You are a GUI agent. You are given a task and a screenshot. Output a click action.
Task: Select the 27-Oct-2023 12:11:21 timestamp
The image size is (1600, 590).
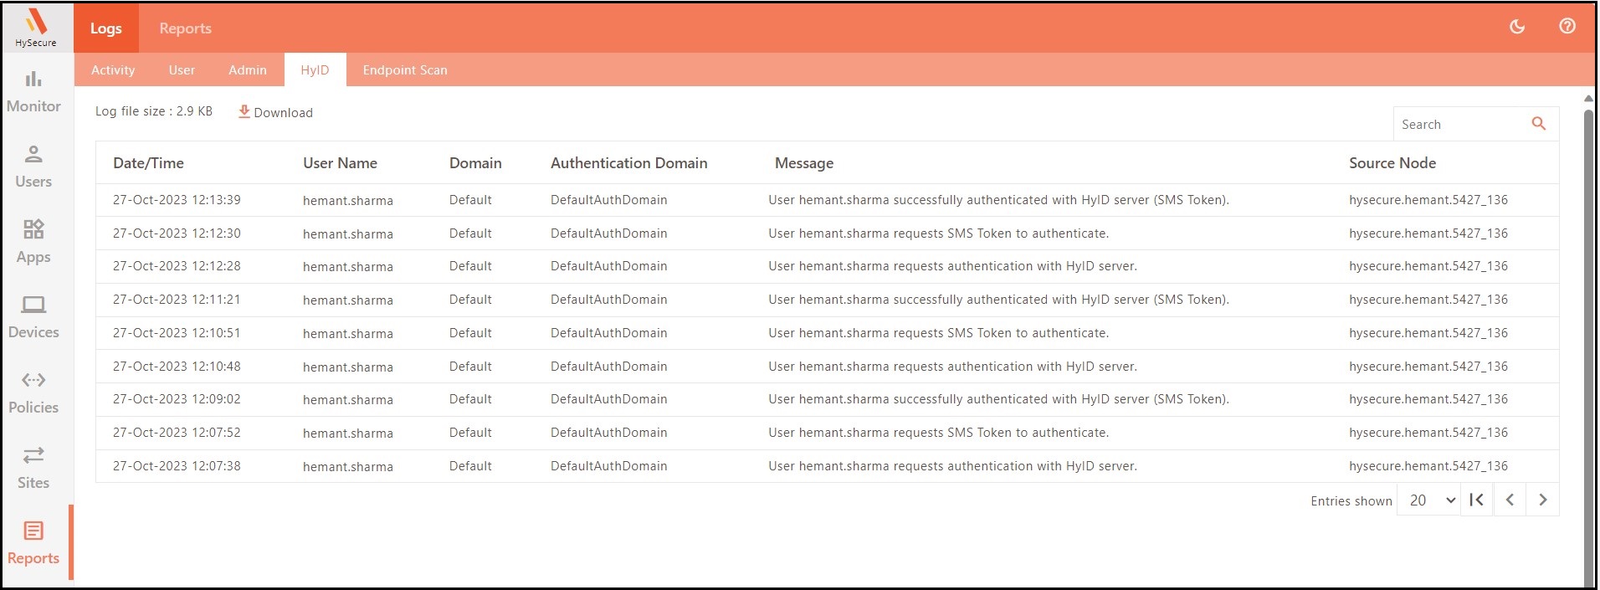tap(177, 300)
